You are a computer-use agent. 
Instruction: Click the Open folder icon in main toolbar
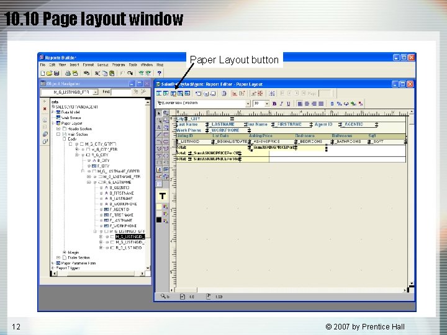[50, 73]
